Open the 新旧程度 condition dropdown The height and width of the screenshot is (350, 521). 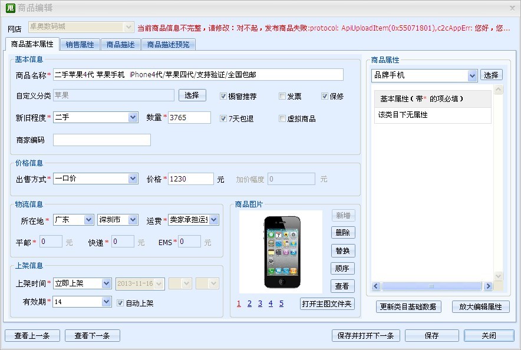coord(133,117)
